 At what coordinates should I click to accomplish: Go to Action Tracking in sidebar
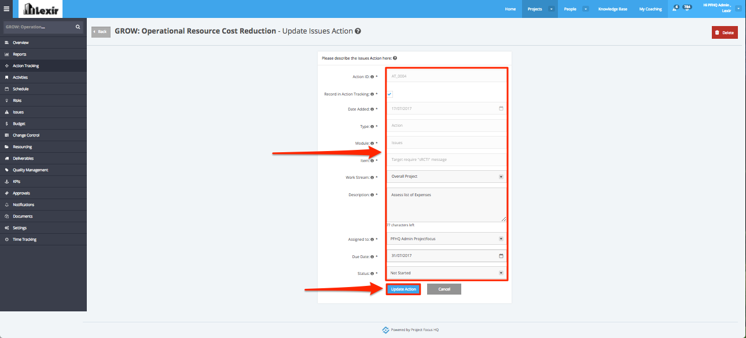43,66
